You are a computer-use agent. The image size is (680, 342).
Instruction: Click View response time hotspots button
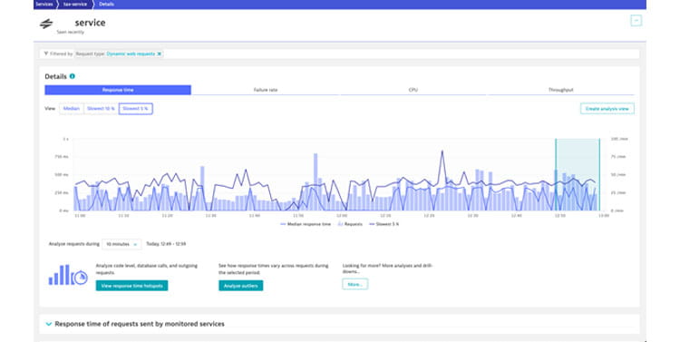(131, 286)
